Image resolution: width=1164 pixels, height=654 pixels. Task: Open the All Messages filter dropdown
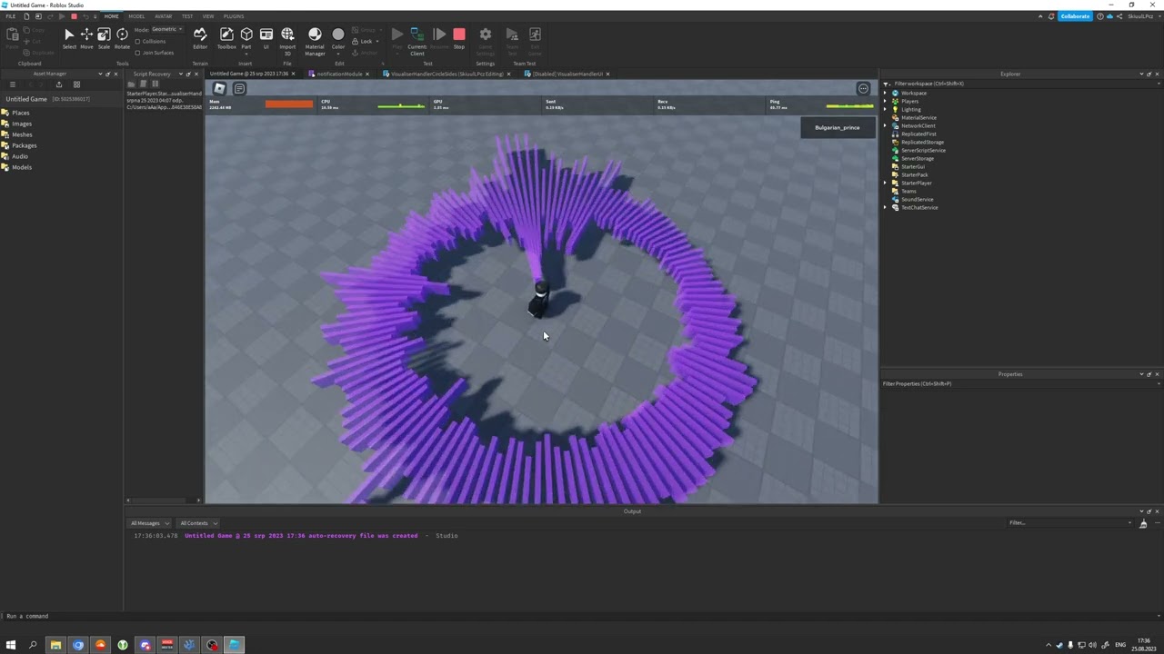point(150,523)
